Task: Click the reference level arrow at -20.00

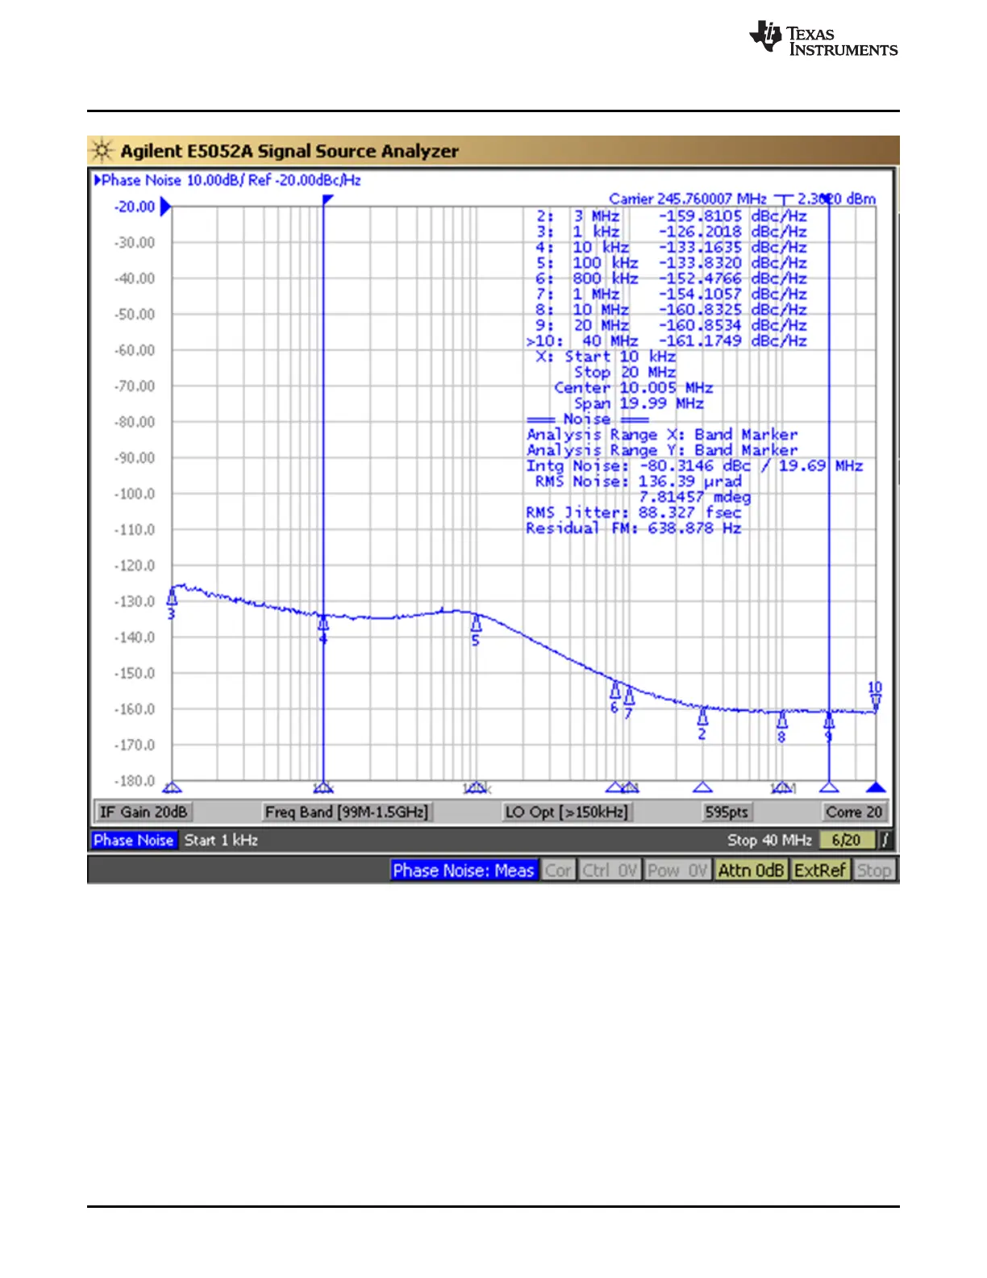Action: pyautogui.click(x=165, y=207)
